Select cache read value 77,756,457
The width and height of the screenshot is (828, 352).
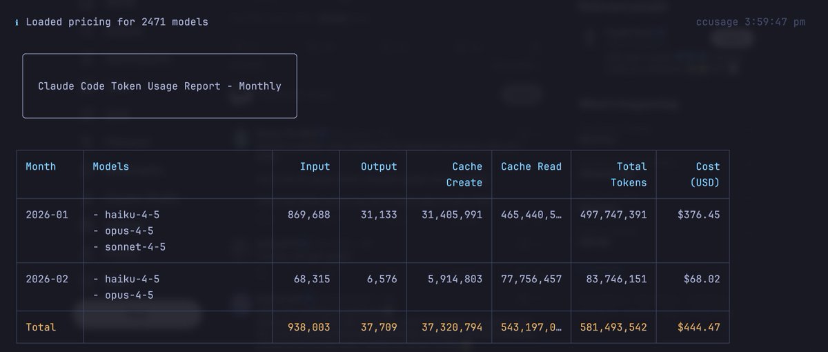pyautogui.click(x=531, y=279)
